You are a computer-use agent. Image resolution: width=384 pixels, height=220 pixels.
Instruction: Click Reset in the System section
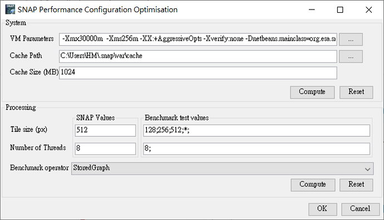tap(356, 92)
